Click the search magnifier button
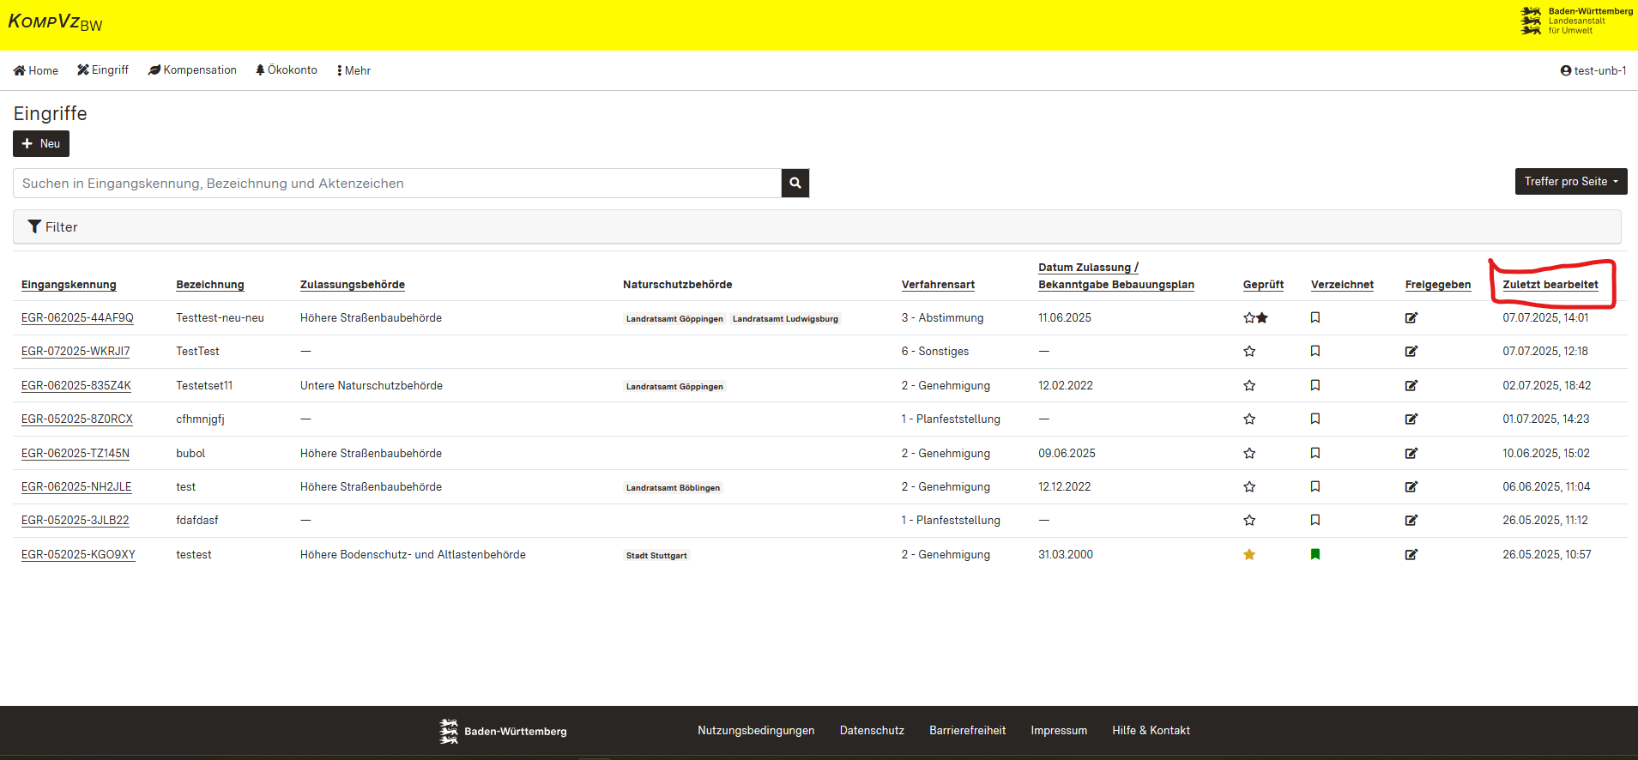Viewport: 1638px width, 760px height. 795,183
